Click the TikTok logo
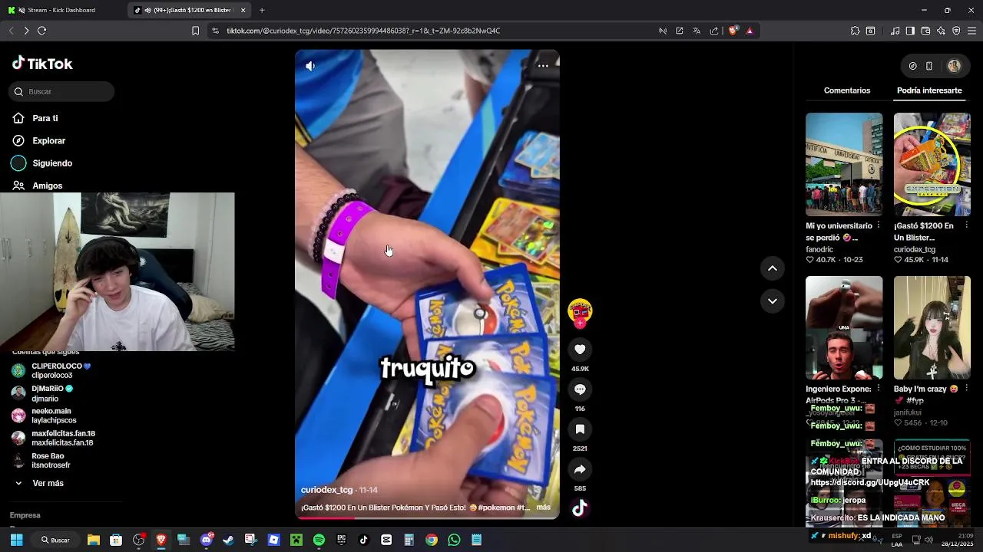983x552 pixels. click(x=42, y=64)
